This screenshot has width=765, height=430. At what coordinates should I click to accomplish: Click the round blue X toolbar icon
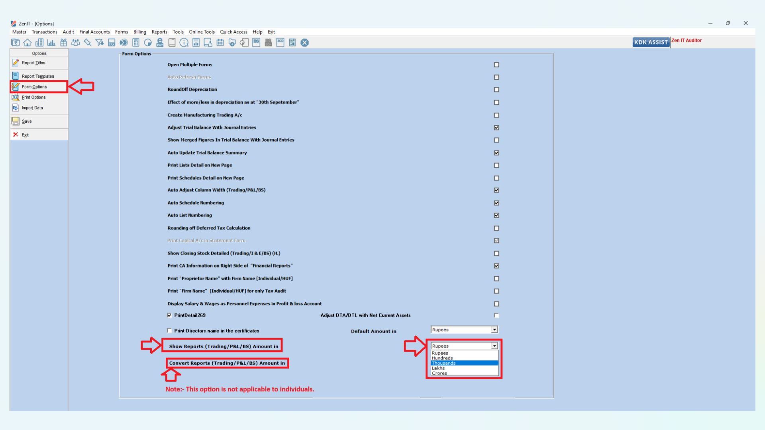click(x=304, y=43)
